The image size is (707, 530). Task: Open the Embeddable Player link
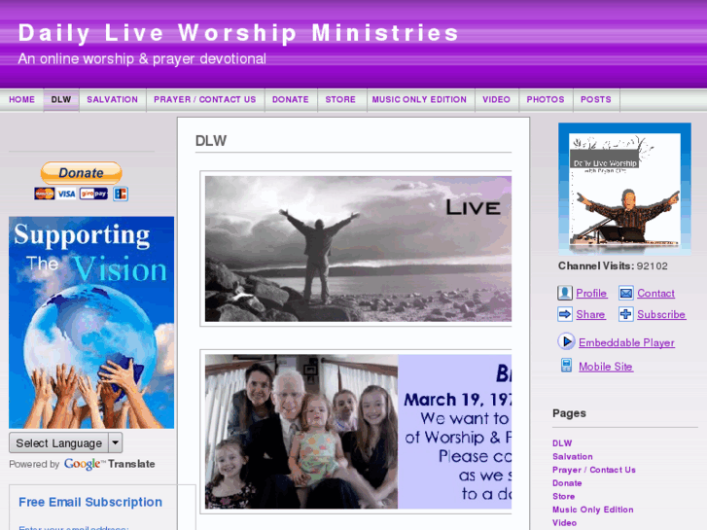[626, 343]
